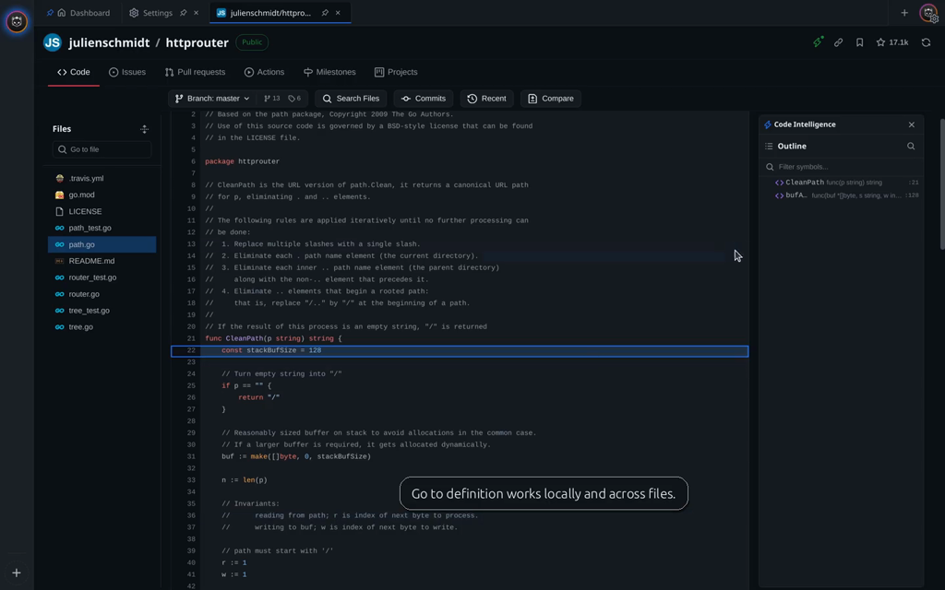This screenshot has height=590, width=945.
Task: Add a new tab with plus icon
Action: coord(904,13)
